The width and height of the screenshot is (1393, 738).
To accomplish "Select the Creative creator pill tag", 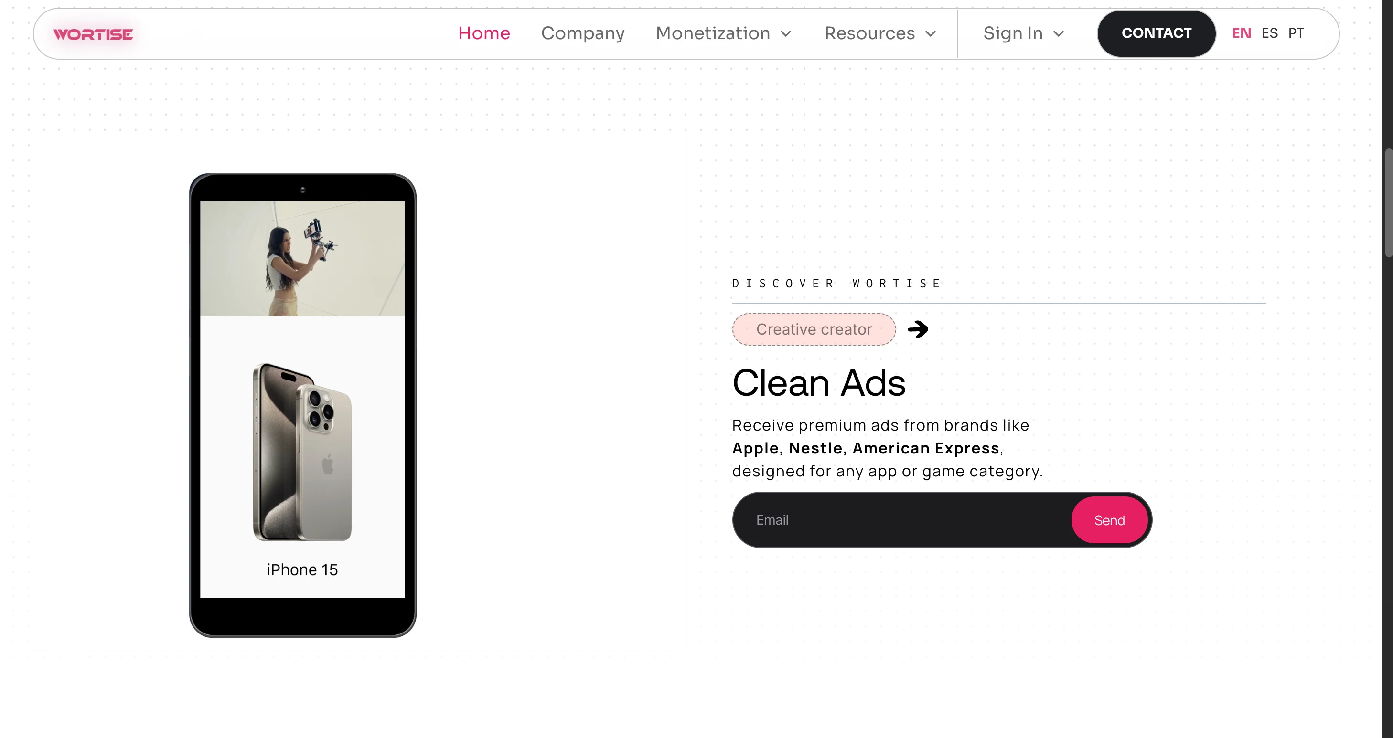I will 814,329.
